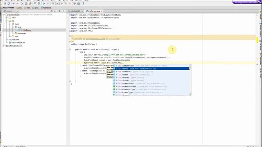This screenshot has height=147, width=262.
Task: Select RssParser class in project tree
Action: point(27,30)
